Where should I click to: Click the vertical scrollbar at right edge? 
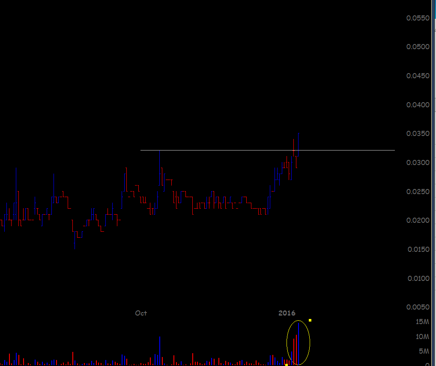pos(434,183)
